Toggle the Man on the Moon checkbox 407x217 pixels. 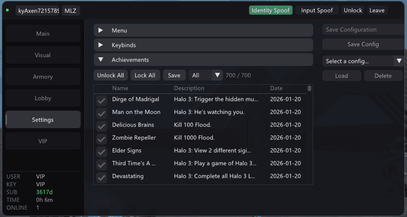coord(102,114)
